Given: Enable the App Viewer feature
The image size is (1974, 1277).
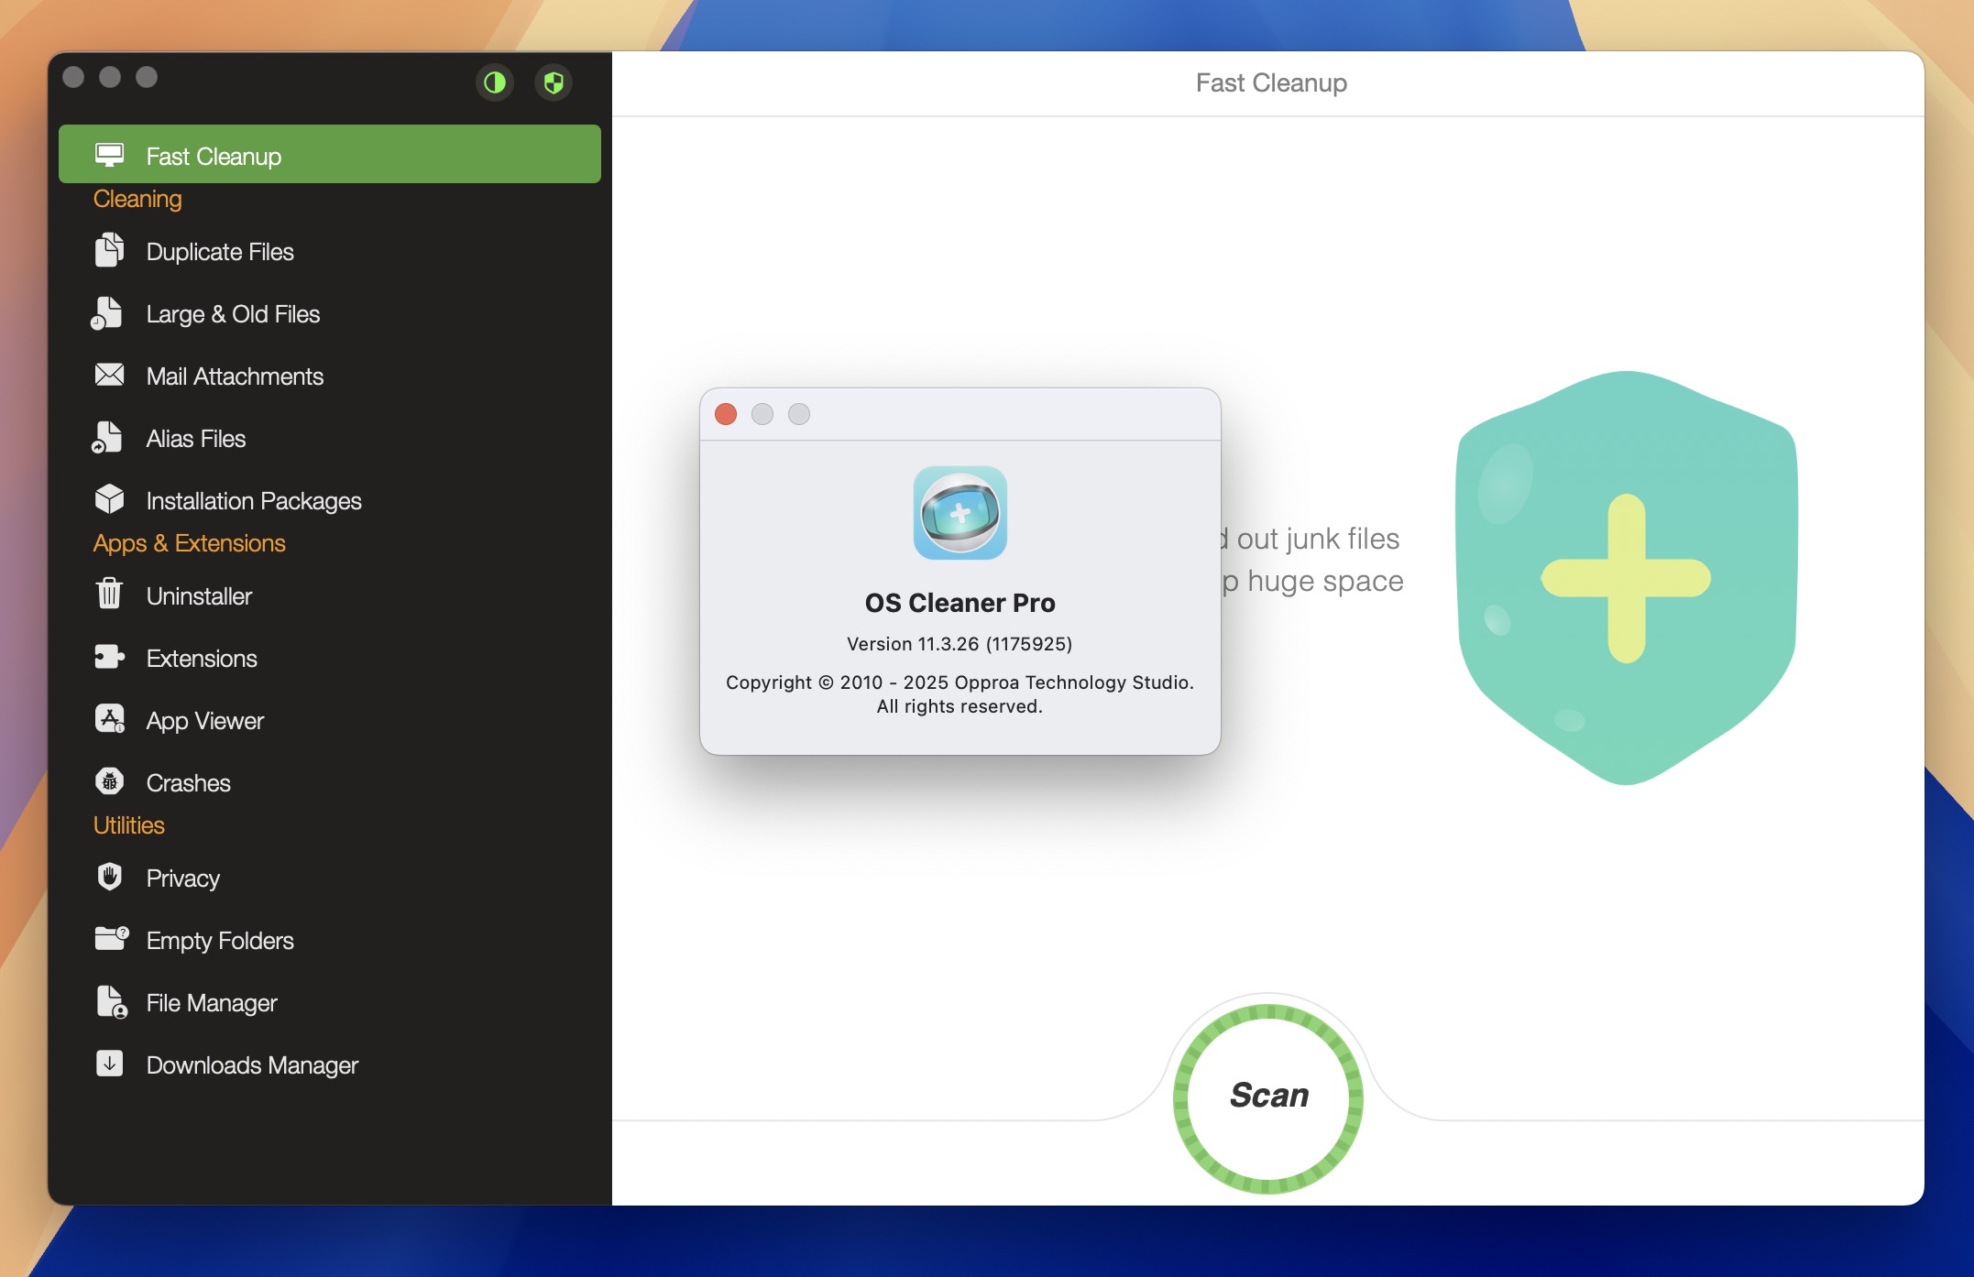Looking at the screenshot, I should 206,717.
